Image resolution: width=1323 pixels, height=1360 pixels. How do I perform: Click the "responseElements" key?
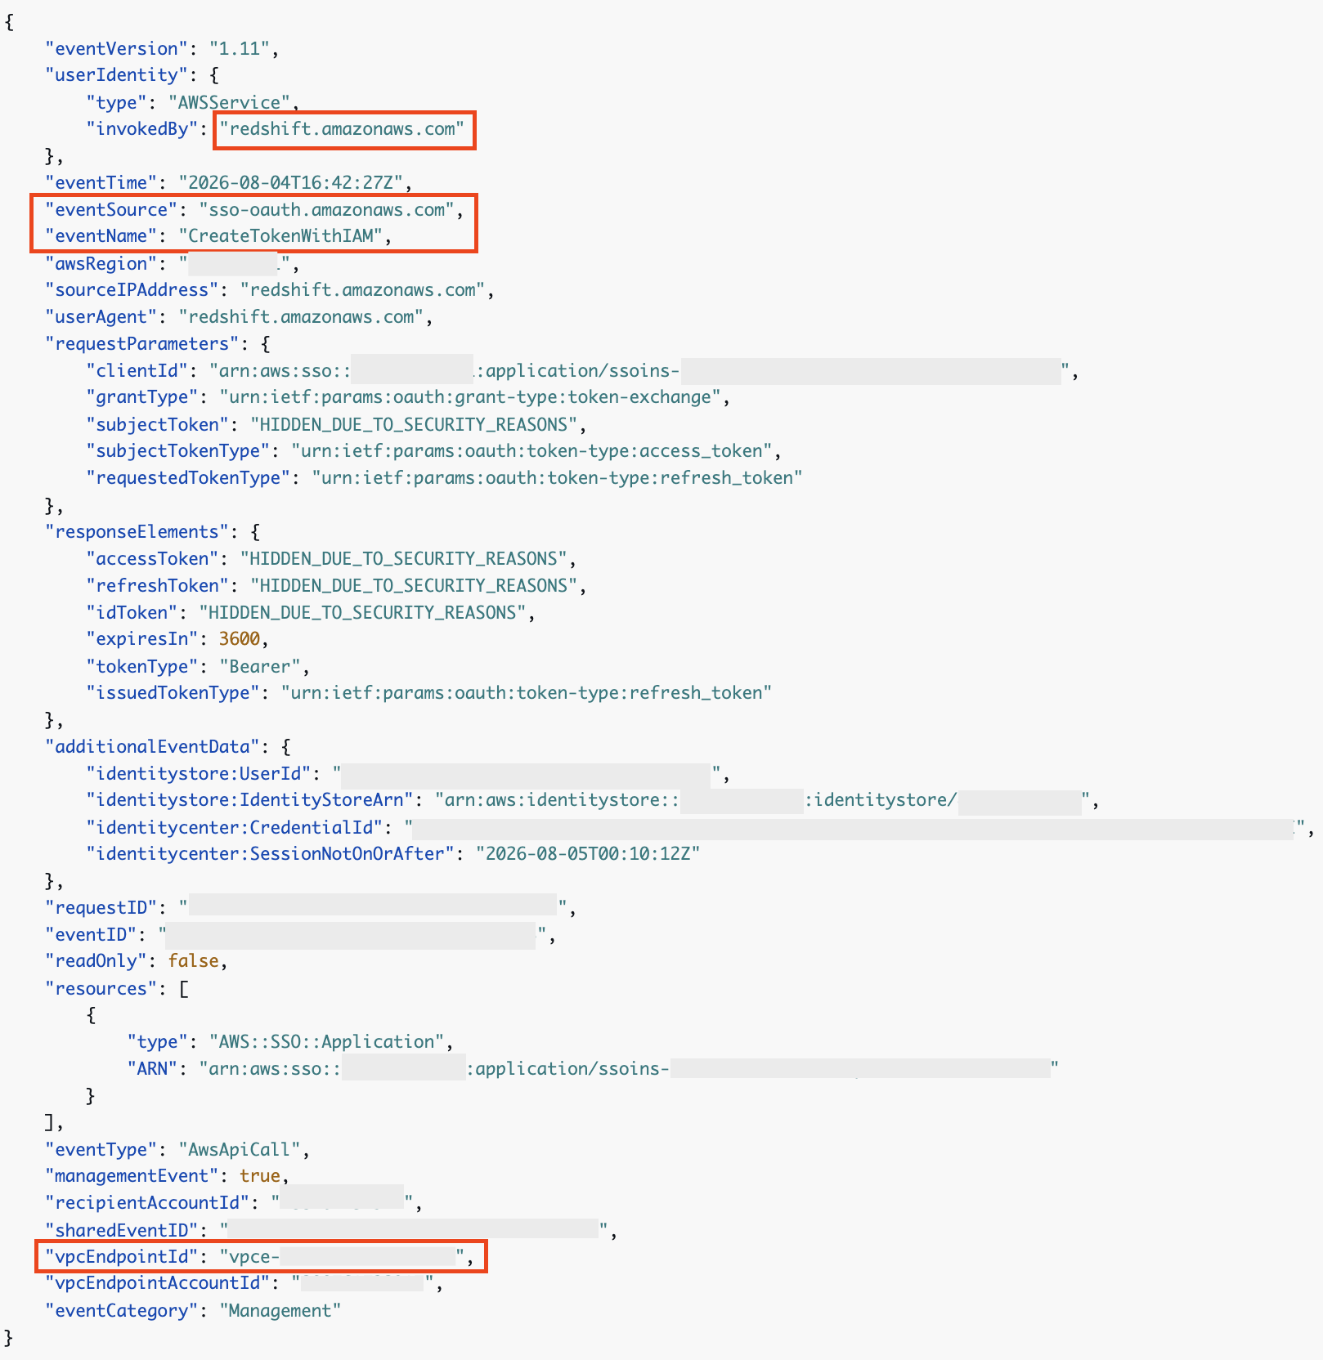[x=137, y=532]
